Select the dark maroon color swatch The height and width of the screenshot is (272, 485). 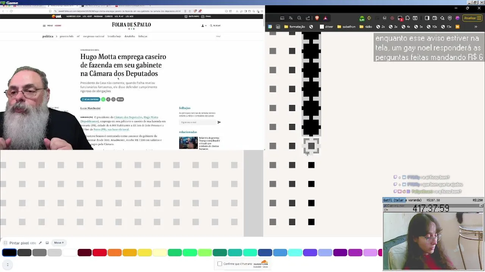tap(84, 253)
